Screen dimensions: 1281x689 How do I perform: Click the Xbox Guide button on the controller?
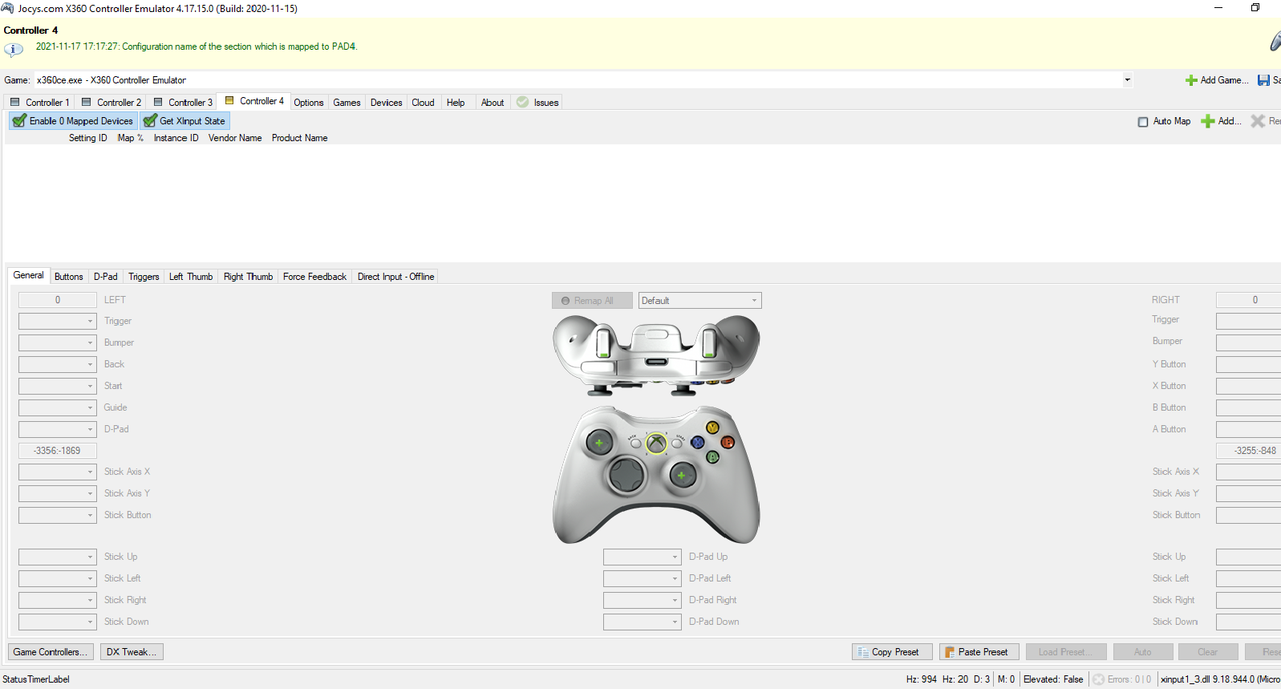point(656,442)
